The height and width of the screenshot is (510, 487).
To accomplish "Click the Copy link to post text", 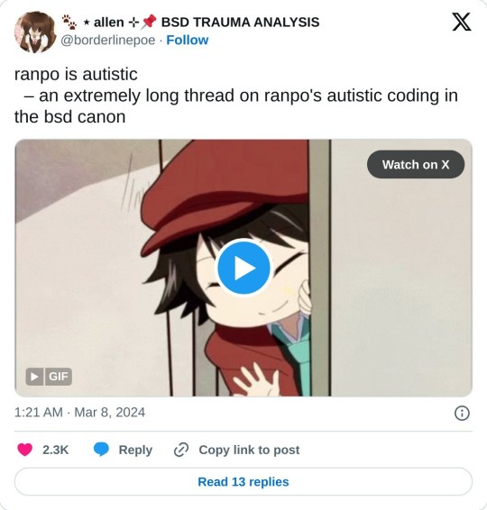I will [249, 450].
